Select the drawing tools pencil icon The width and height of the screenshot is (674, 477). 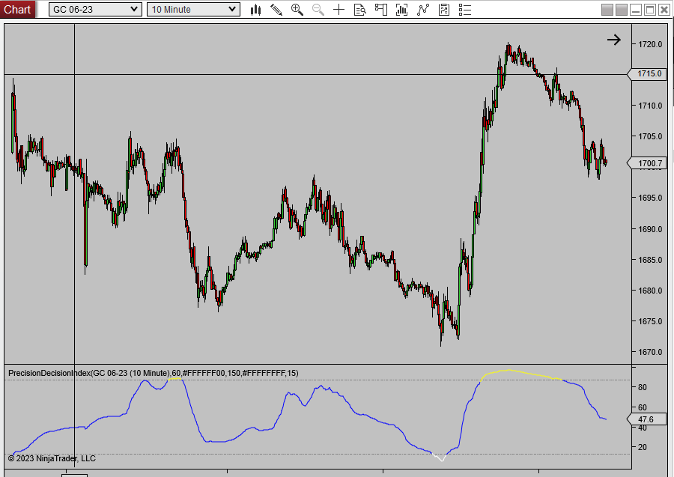tap(276, 10)
